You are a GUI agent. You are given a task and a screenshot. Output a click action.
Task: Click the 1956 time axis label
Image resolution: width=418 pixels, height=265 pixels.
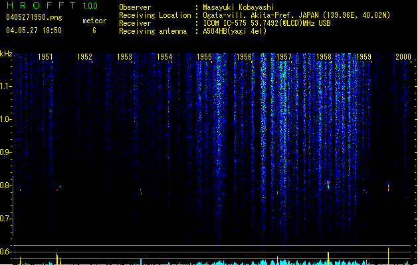(x=244, y=56)
